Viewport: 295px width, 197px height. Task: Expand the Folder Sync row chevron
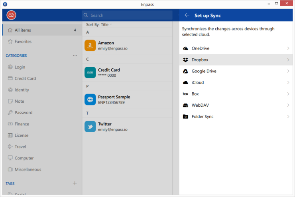(x=288, y=117)
